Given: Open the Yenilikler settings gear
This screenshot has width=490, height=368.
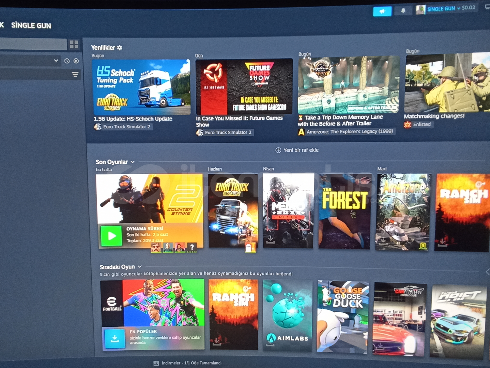Looking at the screenshot, I should [x=120, y=48].
